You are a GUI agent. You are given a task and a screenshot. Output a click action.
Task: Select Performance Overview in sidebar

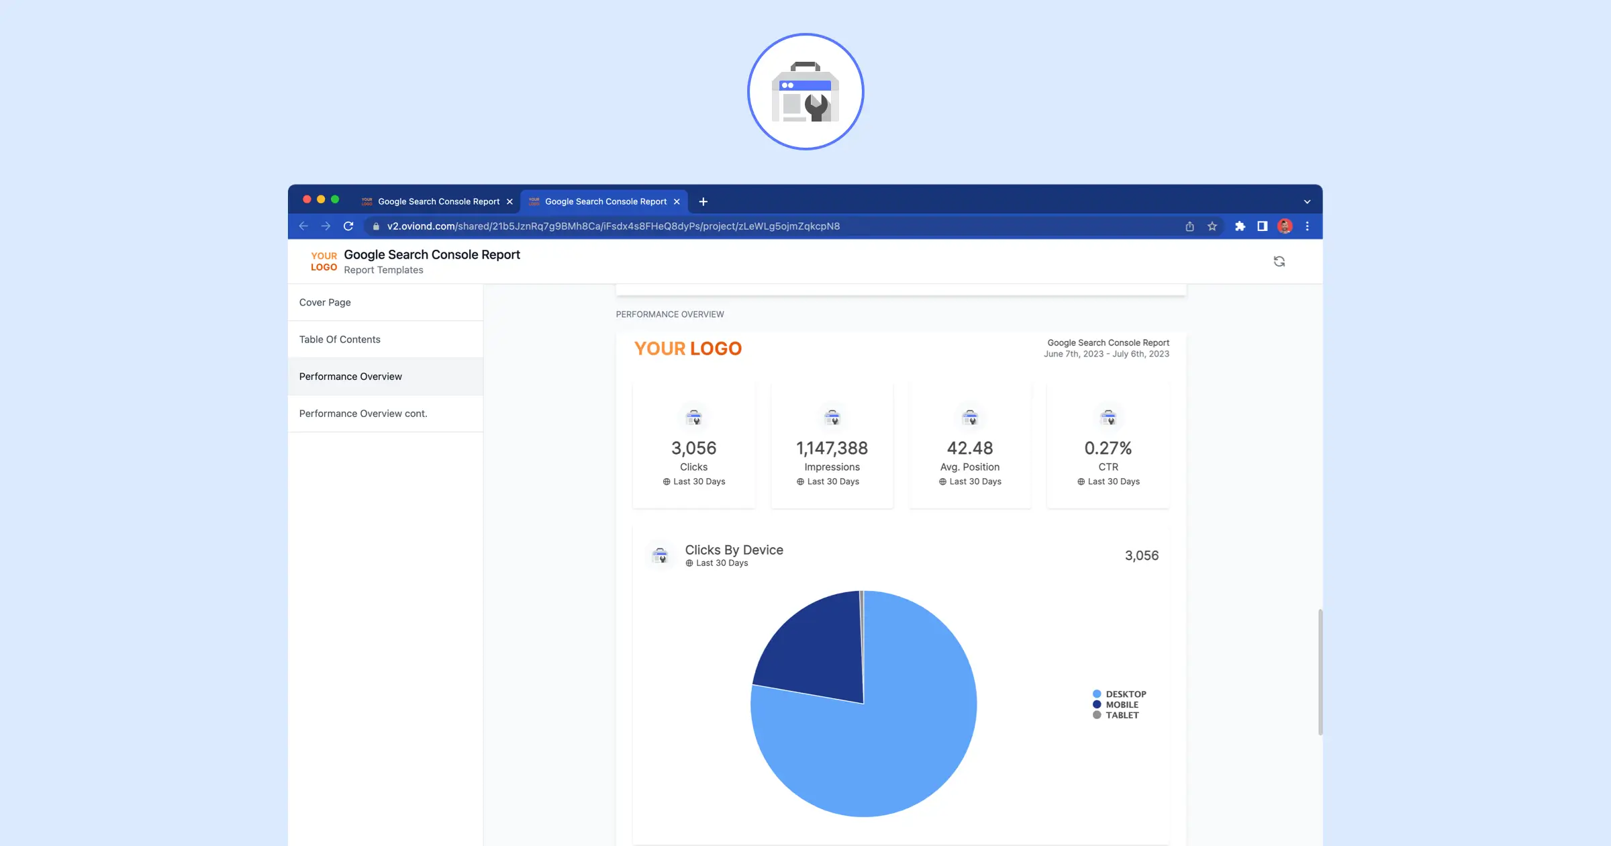[x=385, y=376]
